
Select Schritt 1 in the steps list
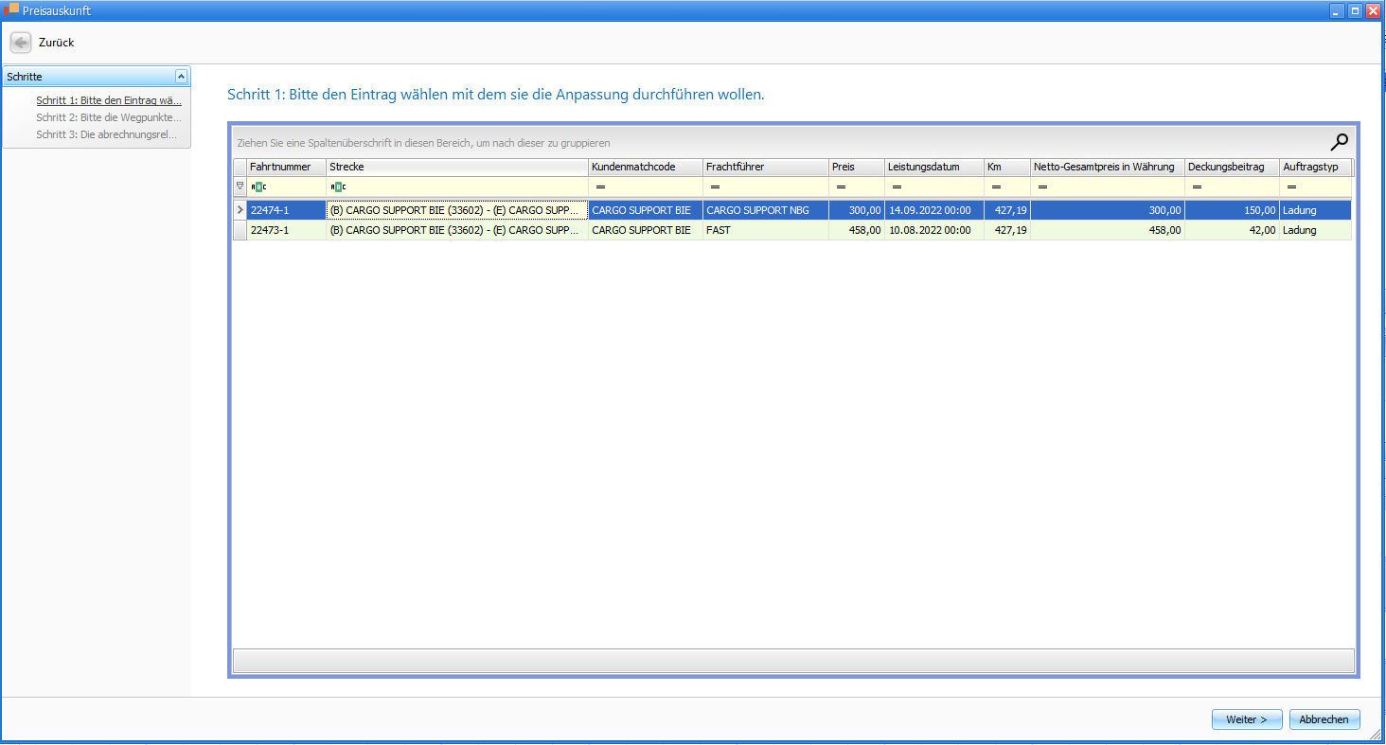109,100
